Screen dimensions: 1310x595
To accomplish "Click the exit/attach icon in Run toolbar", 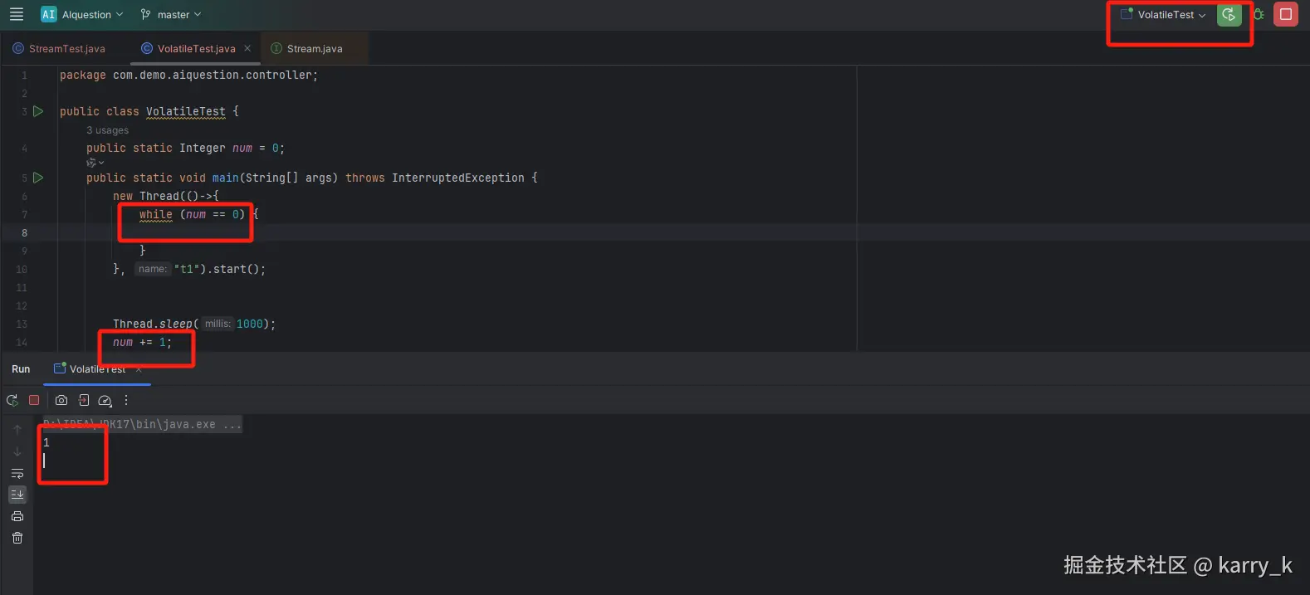I will tap(84, 400).
